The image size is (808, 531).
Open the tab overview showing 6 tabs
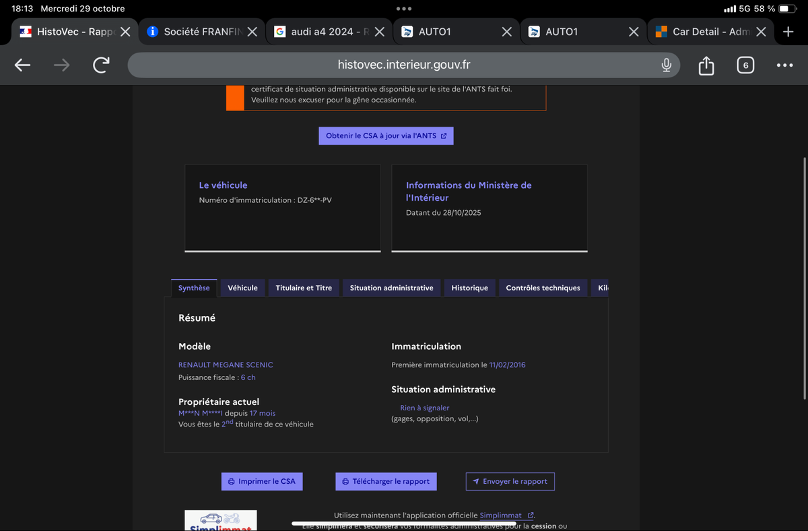pos(745,65)
